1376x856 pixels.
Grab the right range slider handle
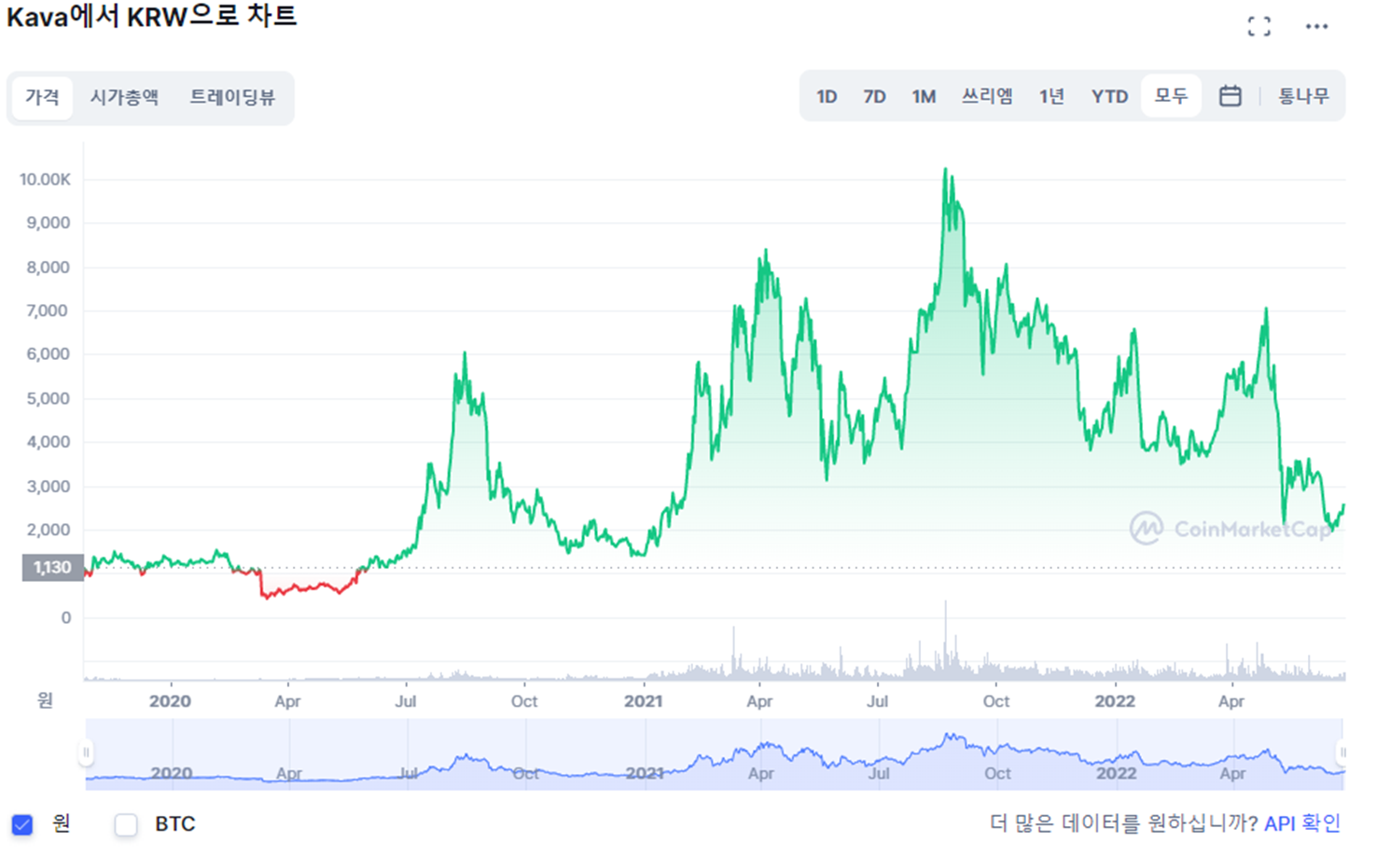coord(1342,752)
